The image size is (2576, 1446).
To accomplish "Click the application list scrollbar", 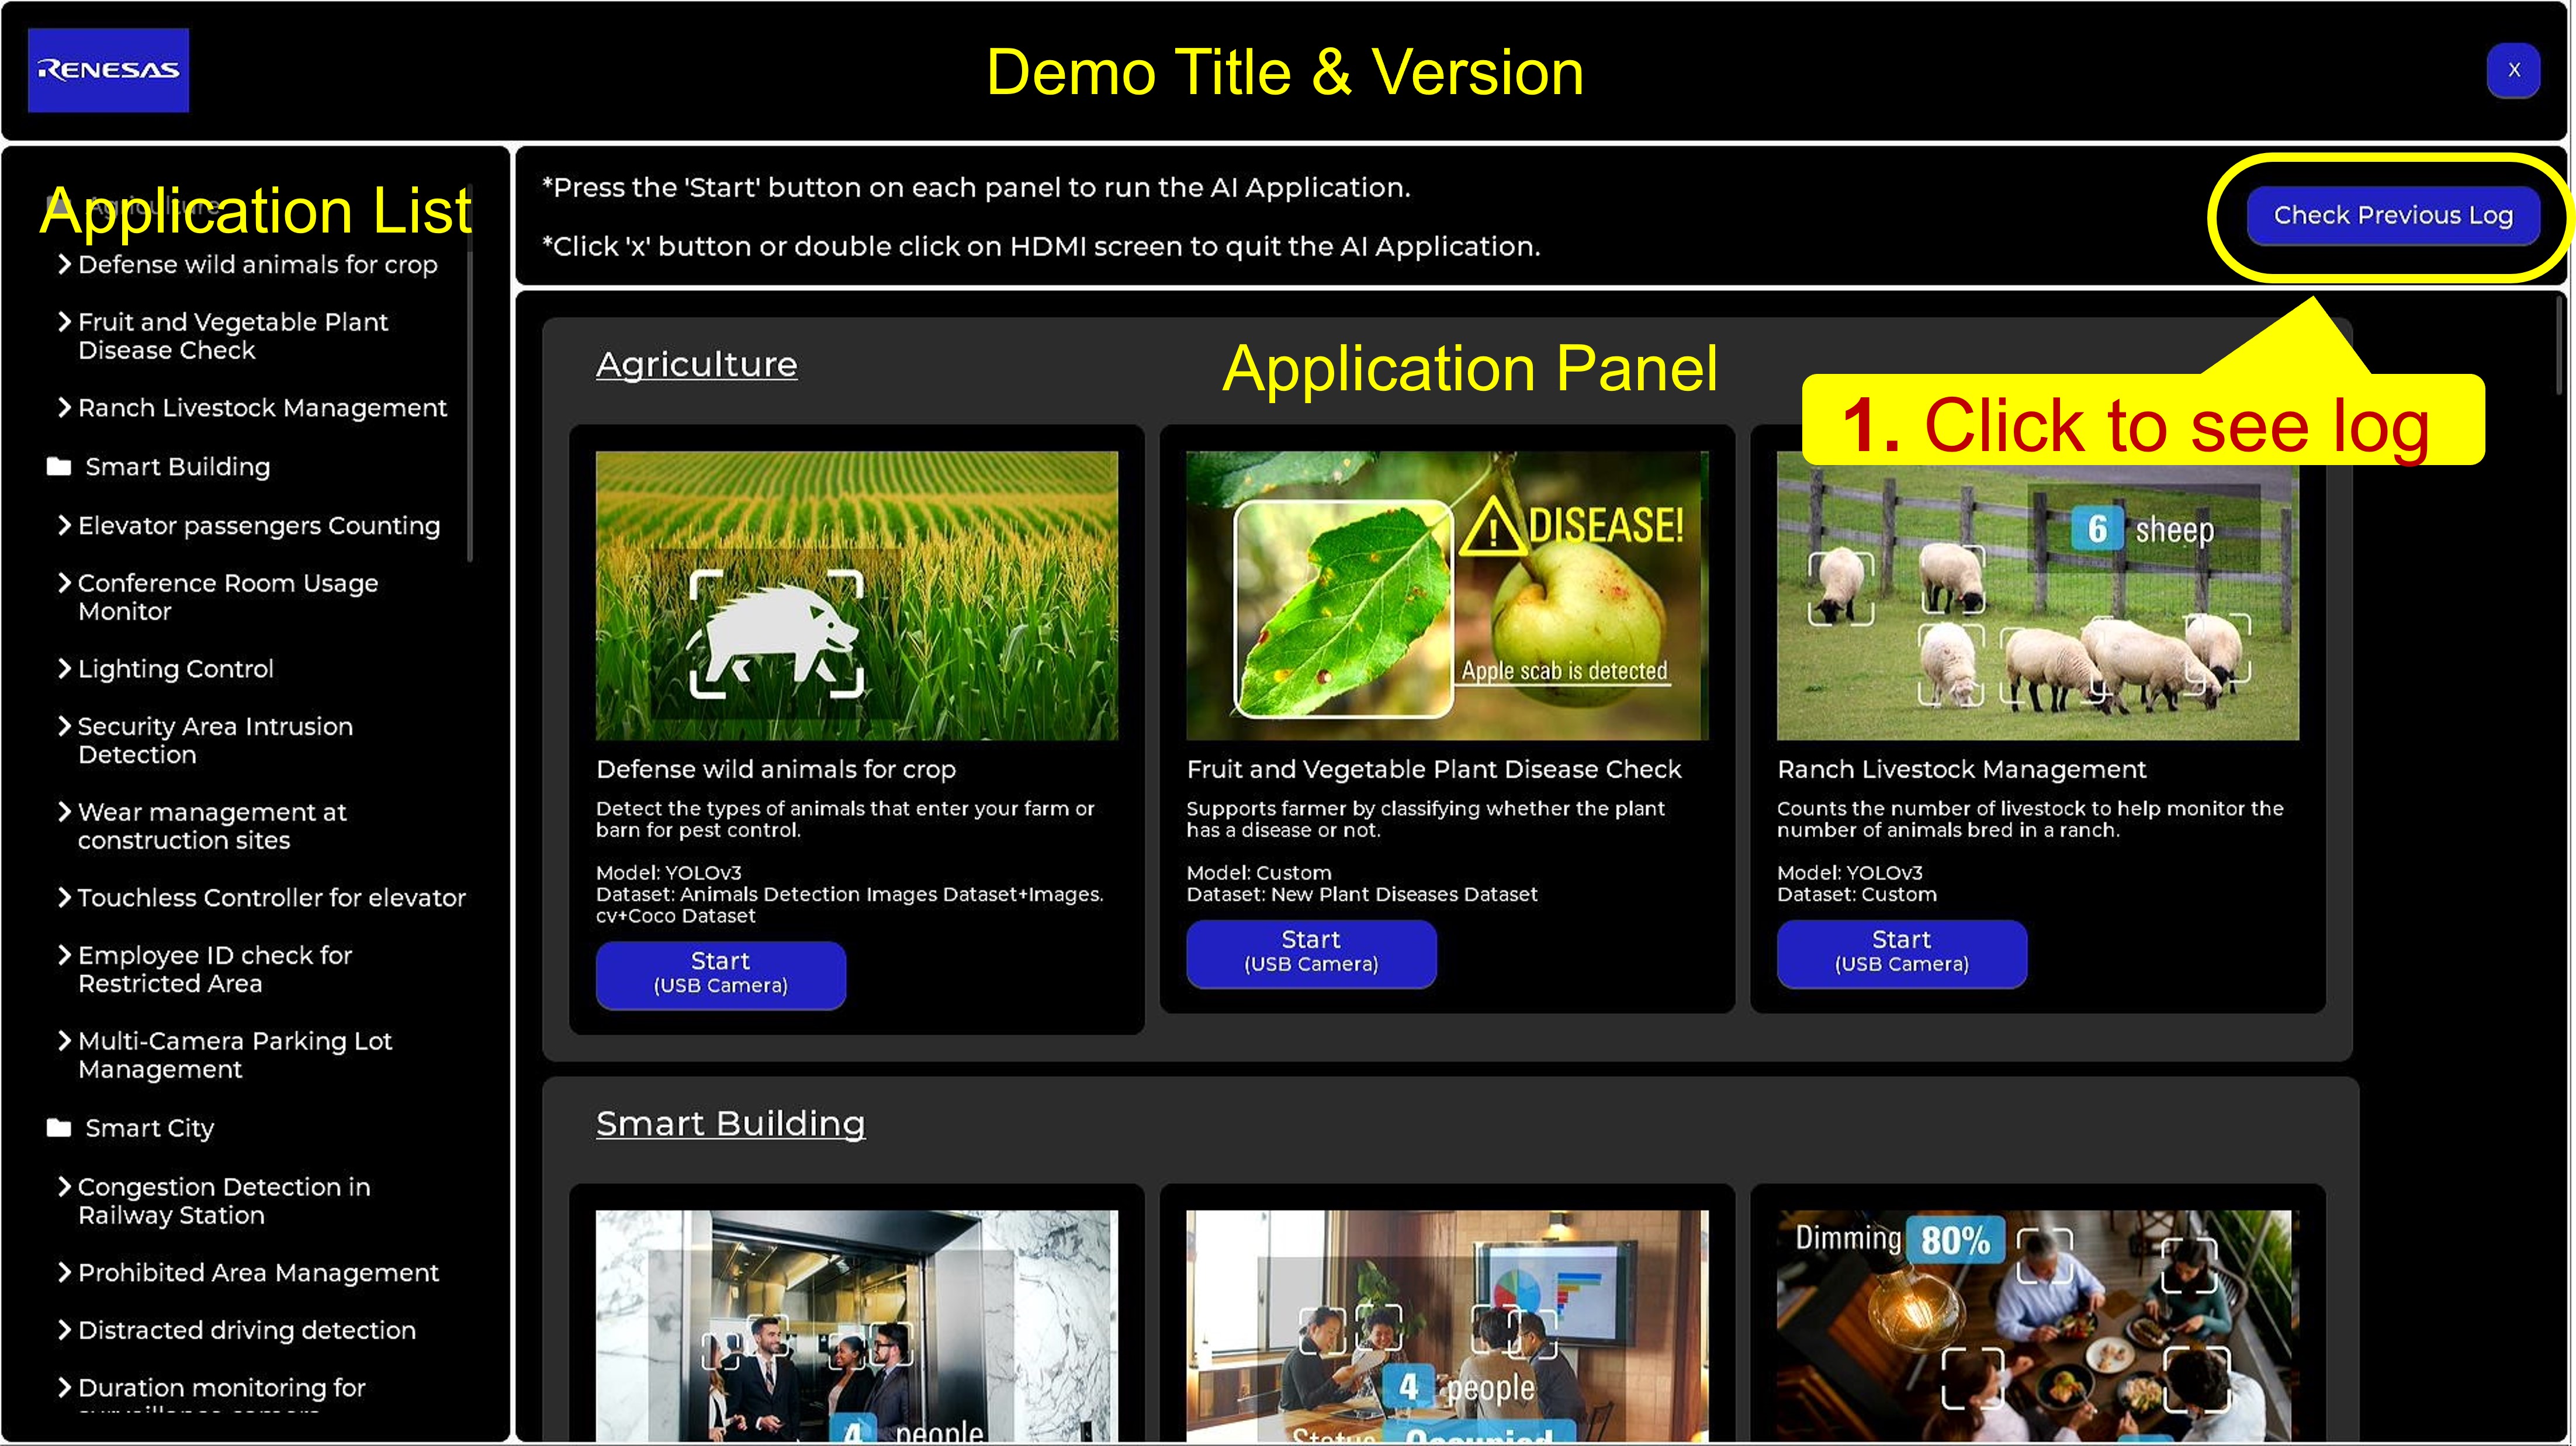I will [469, 400].
